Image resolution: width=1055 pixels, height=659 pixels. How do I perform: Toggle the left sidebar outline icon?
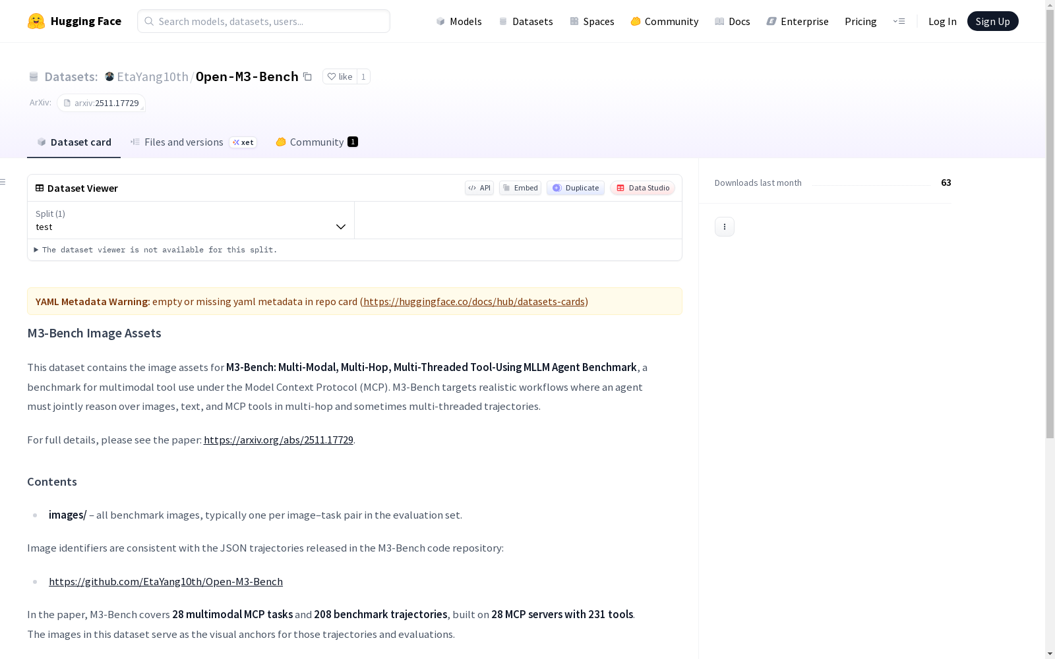tap(3, 182)
